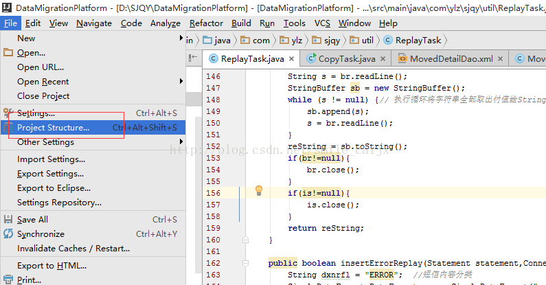Choose Open... from File menu
Screen dimensions: 546x285
93,53
